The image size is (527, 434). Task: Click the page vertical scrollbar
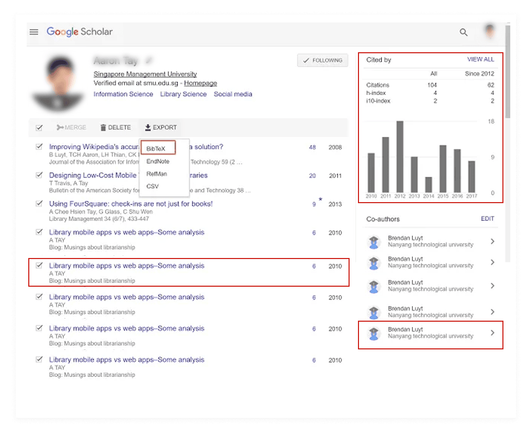(508, 71)
